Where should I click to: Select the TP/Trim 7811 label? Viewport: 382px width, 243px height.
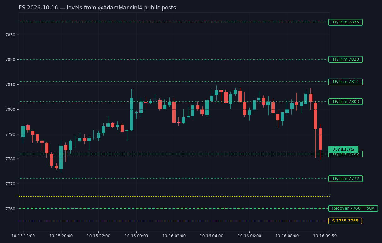point(345,82)
